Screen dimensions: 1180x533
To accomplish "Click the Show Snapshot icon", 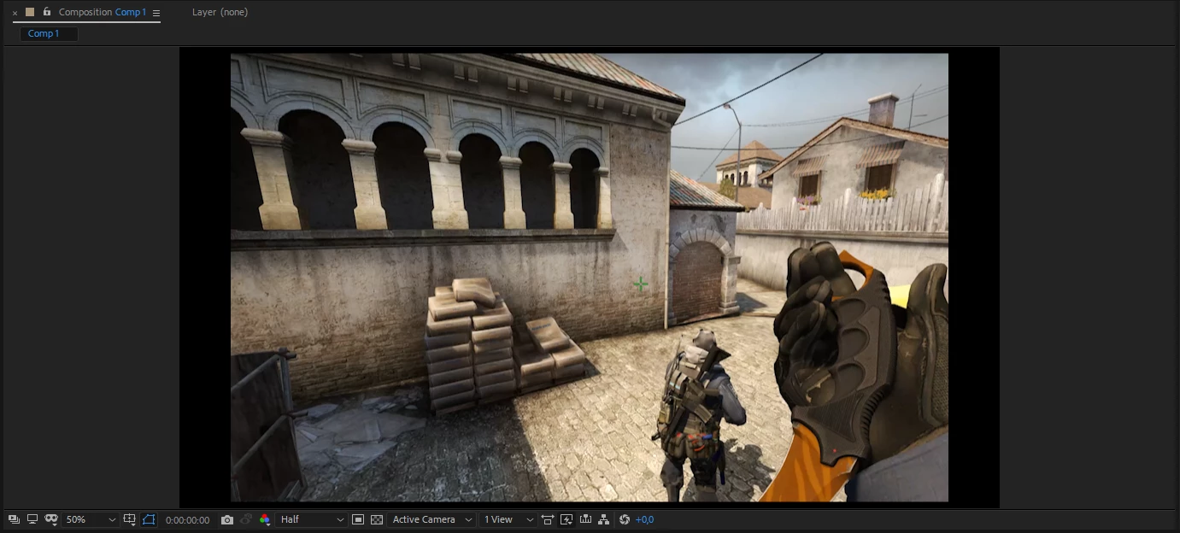I will coord(245,519).
